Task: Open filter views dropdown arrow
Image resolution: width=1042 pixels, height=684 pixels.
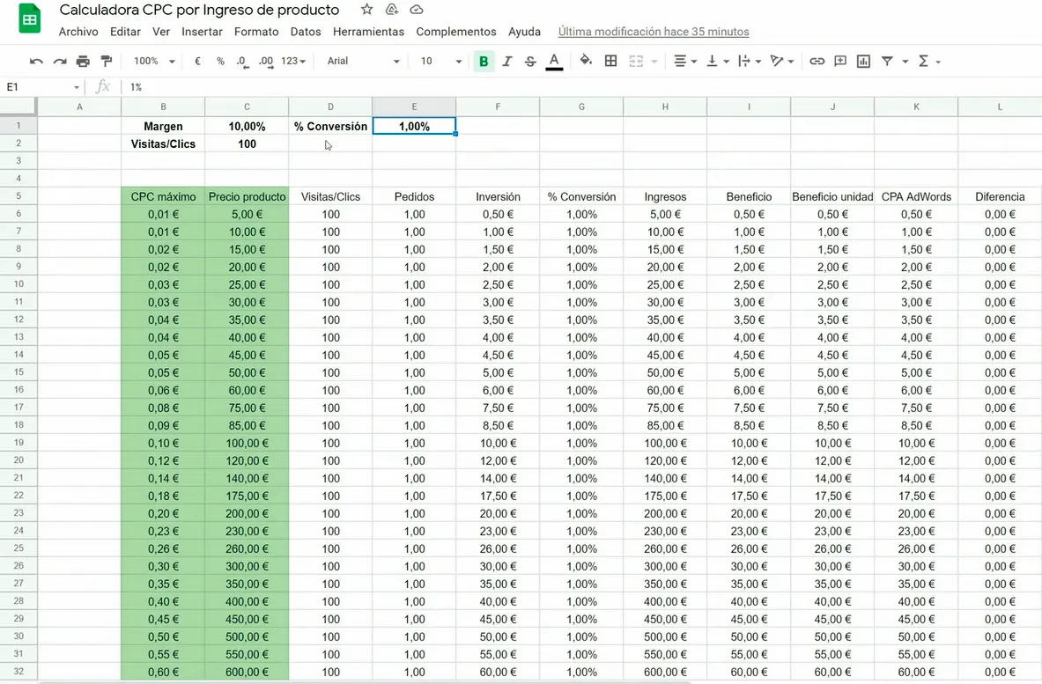Action: coord(905,62)
